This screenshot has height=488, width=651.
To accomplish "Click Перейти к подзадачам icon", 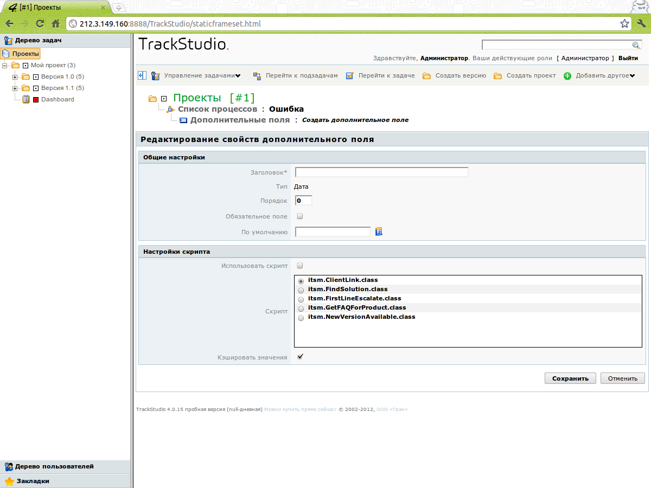I will pos(257,75).
